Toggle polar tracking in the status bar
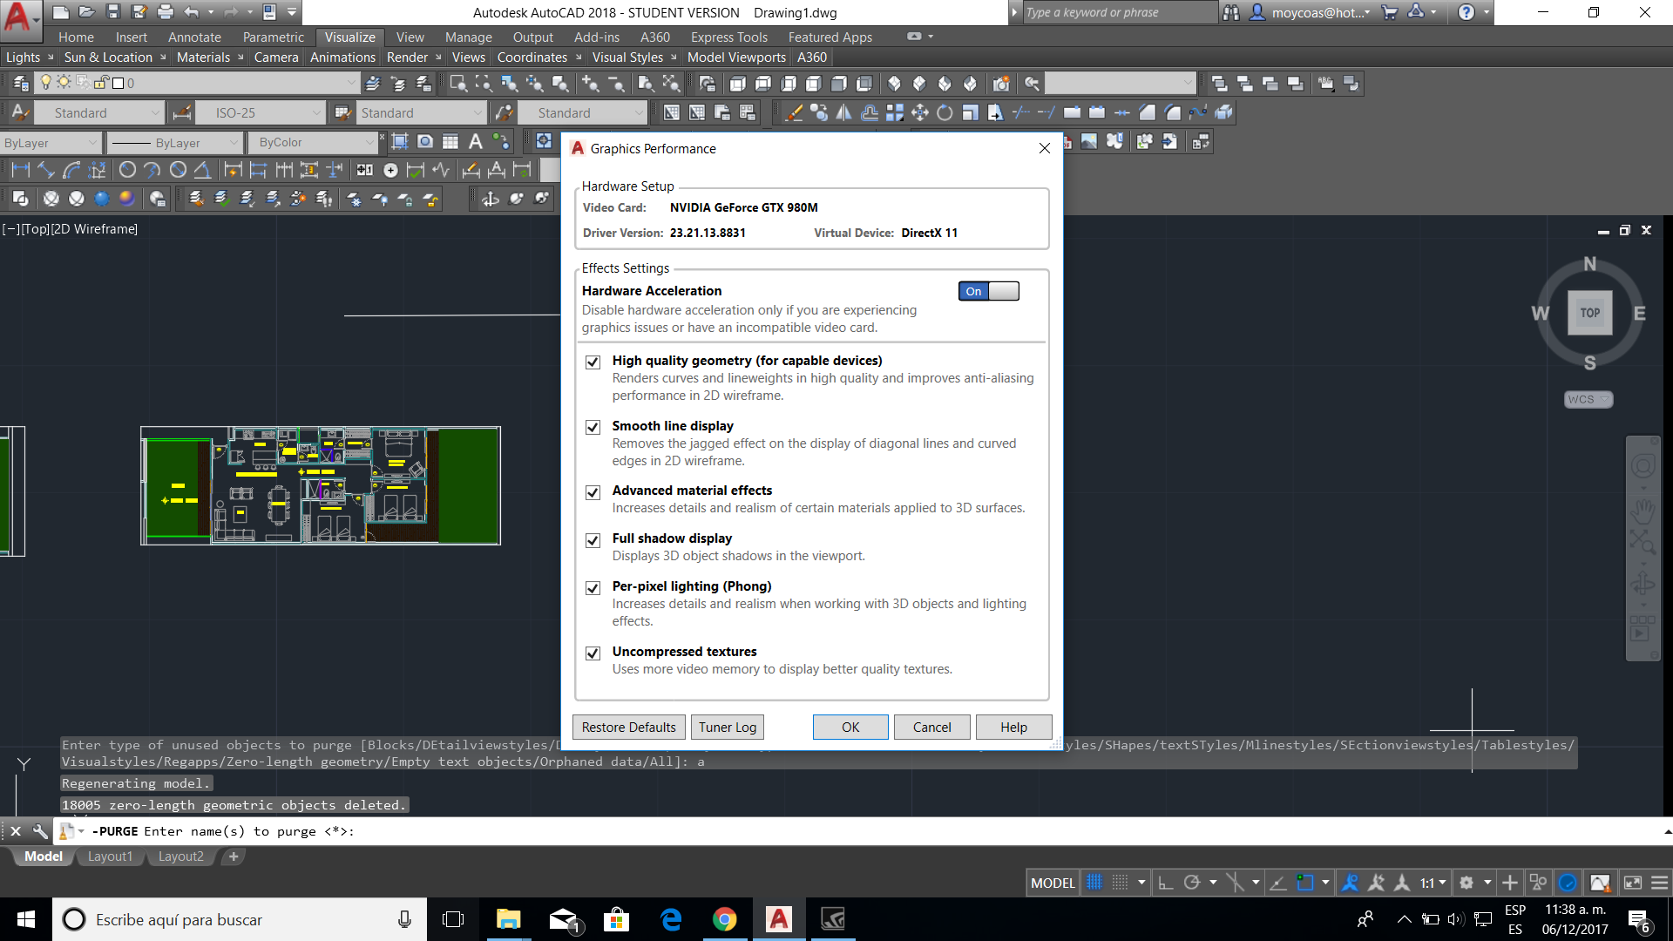This screenshot has width=1673, height=941. point(1192,882)
